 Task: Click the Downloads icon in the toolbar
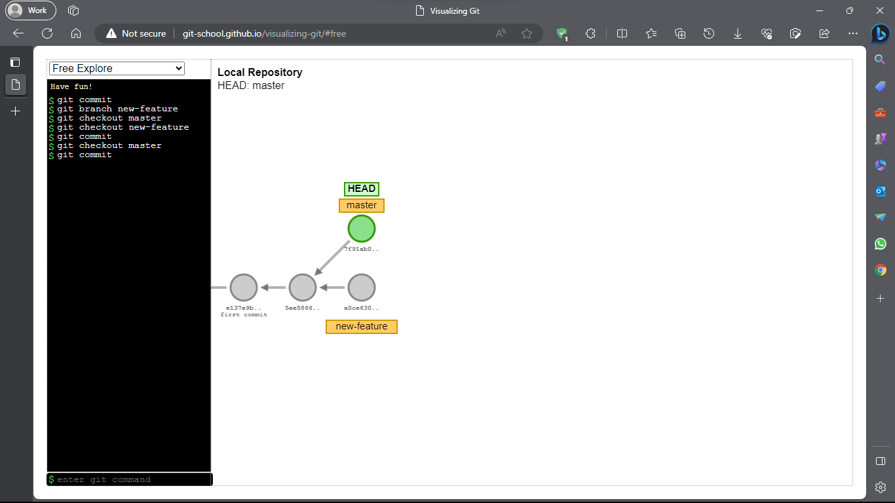[738, 33]
